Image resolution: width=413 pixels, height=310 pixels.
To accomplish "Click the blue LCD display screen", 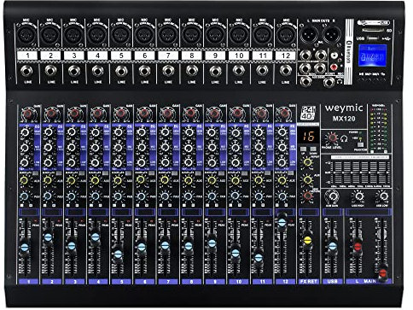I will pyautogui.click(x=372, y=56).
